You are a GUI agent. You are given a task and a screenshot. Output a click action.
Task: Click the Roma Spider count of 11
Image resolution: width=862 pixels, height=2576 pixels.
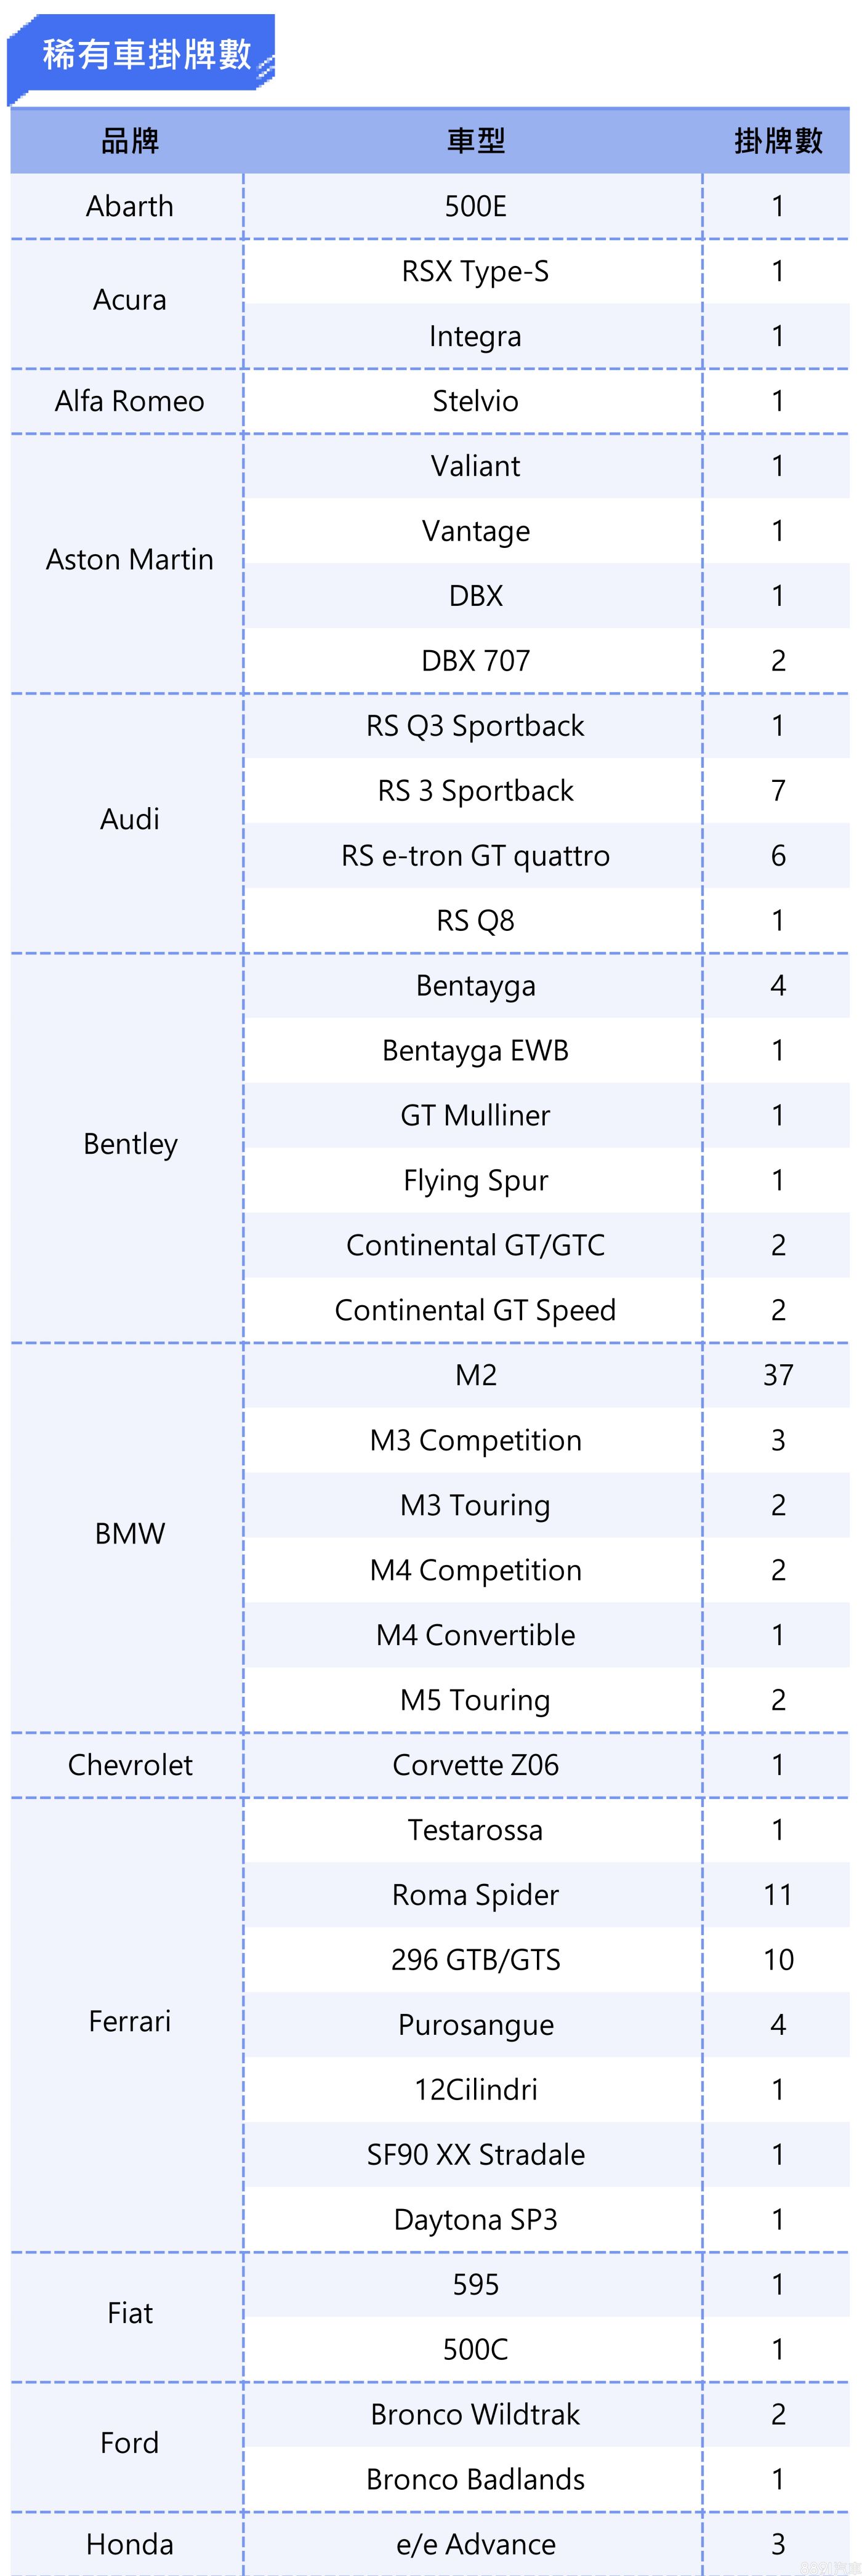777,1895
